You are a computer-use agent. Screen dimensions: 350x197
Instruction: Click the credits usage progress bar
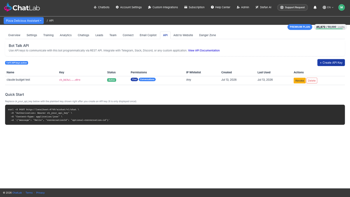click(x=330, y=29)
